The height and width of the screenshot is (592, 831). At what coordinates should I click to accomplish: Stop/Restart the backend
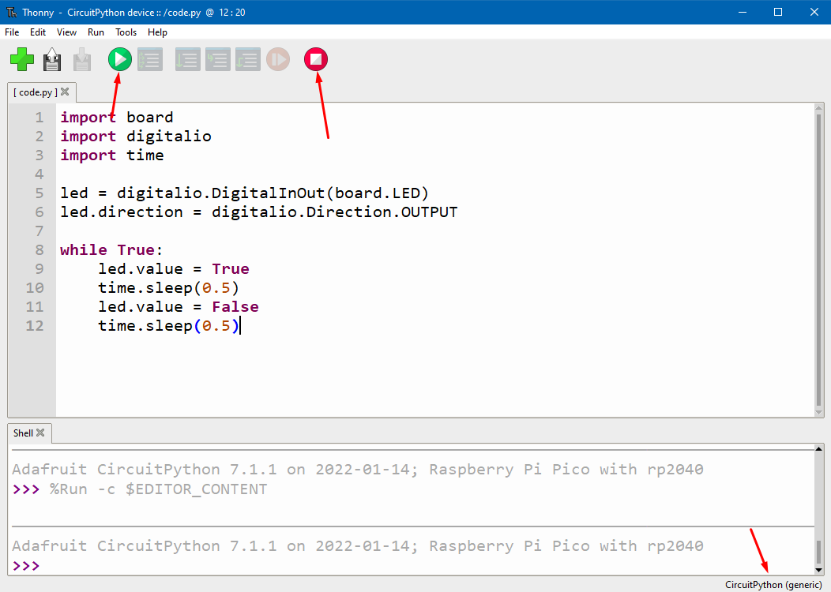click(x=315, y=58)
